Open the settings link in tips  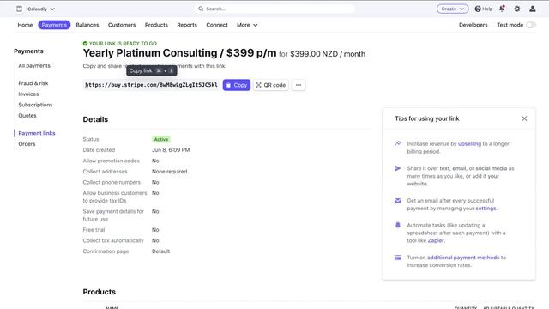click(x=486, y=208)
